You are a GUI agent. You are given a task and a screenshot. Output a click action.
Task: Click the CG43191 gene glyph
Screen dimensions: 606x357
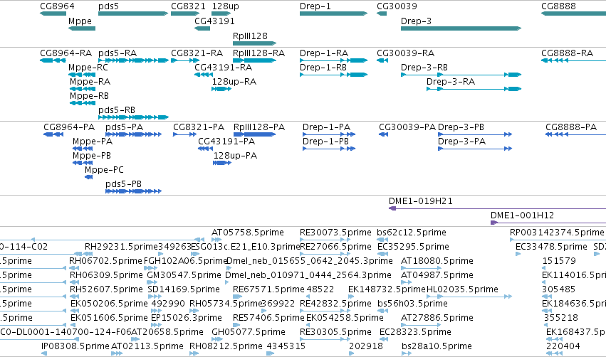(202, 28)
